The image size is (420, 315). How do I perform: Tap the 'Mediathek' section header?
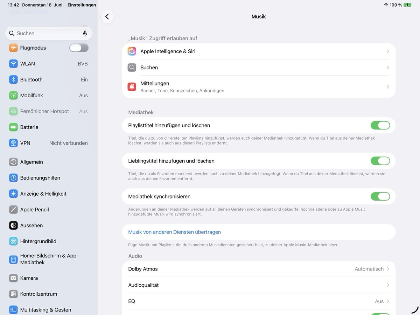pyautogui.click(x=141, y=112)
